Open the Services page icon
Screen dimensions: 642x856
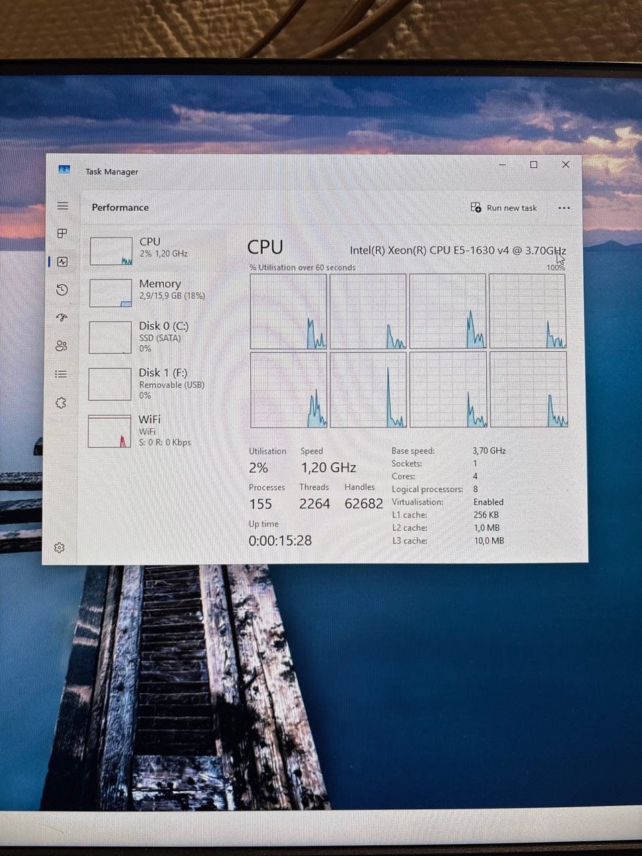(x=62, y=403)
